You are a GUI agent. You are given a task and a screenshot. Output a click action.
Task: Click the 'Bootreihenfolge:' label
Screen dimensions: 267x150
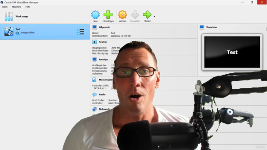(x=100, y=50)
